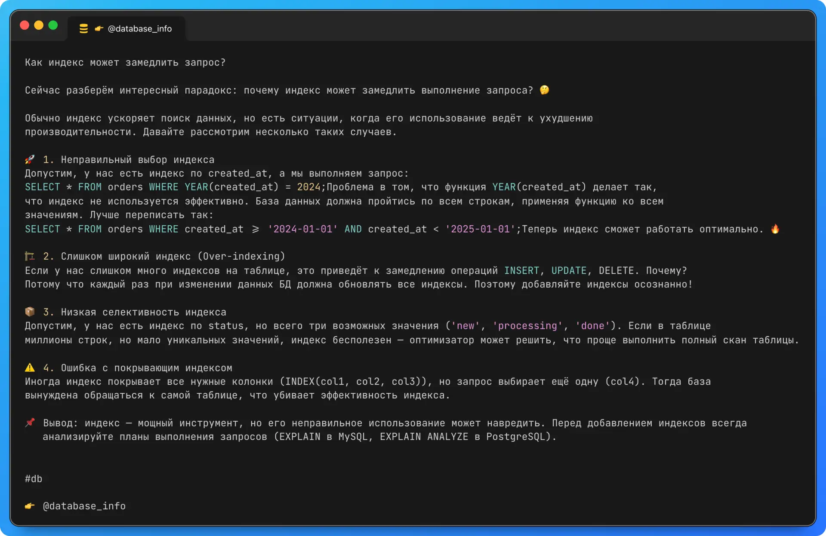This screenshot has width=826, height=536.
Task: Click the string '2025-01-01'
Action: [480, 229]
